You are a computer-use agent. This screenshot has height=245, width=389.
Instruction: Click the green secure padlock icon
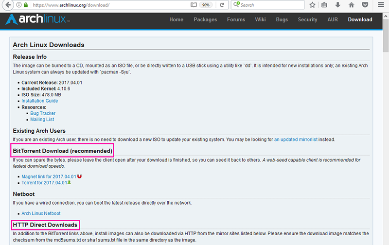click(26, 5)
